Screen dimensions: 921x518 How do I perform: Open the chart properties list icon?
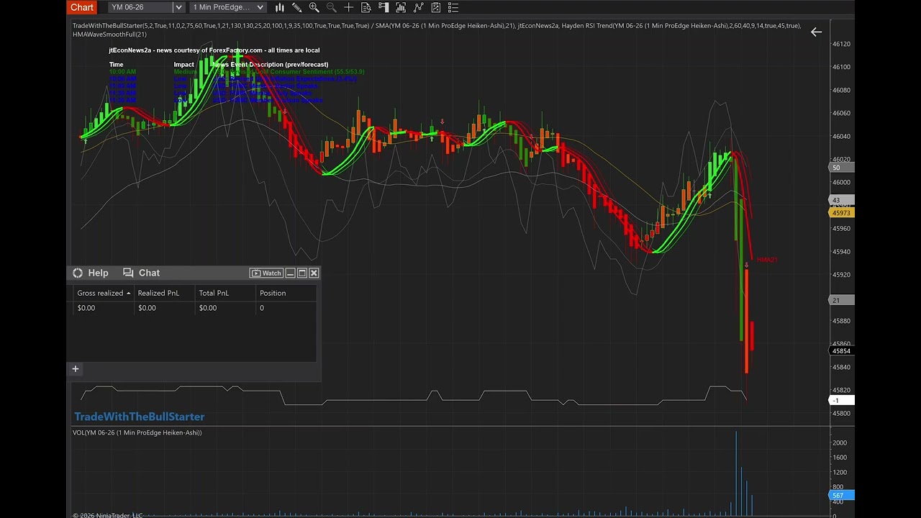pos(453,7)
